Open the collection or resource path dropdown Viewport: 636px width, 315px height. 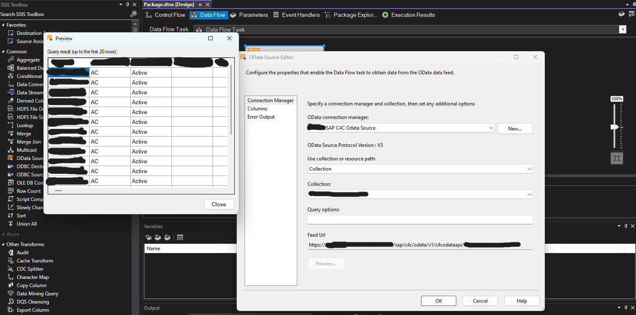pos(529,169)
